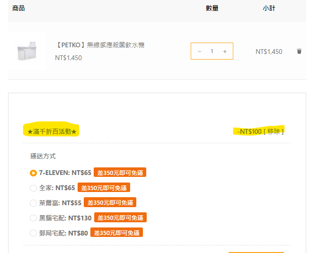Click the ★滿千折百活動★ promotion label
This screenshot has width=327, height=253.
click(52, 131)
